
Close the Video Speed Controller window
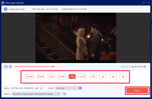click(x=149, y=3)
